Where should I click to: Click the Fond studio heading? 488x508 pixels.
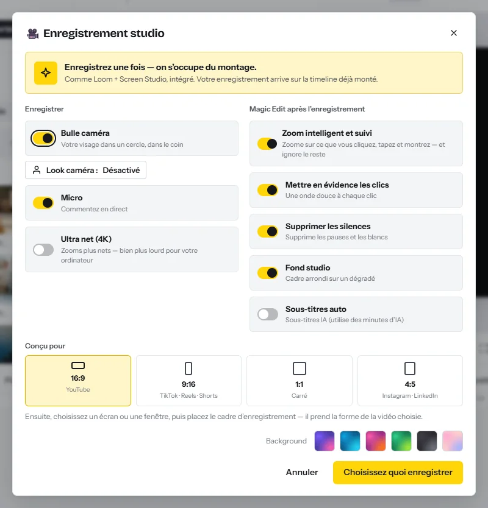click(x=307, y=267)
